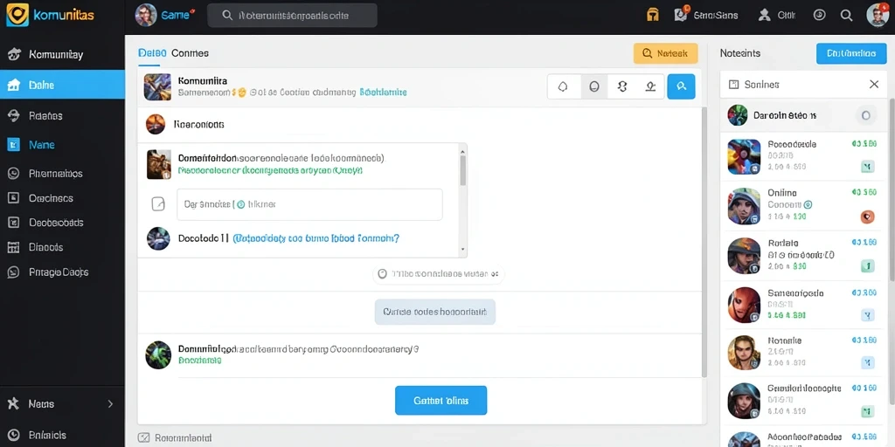Open Phennnaitos in the left sidebar
The image size is (895, 447).
pyautogui.click(x=62, y=174)
